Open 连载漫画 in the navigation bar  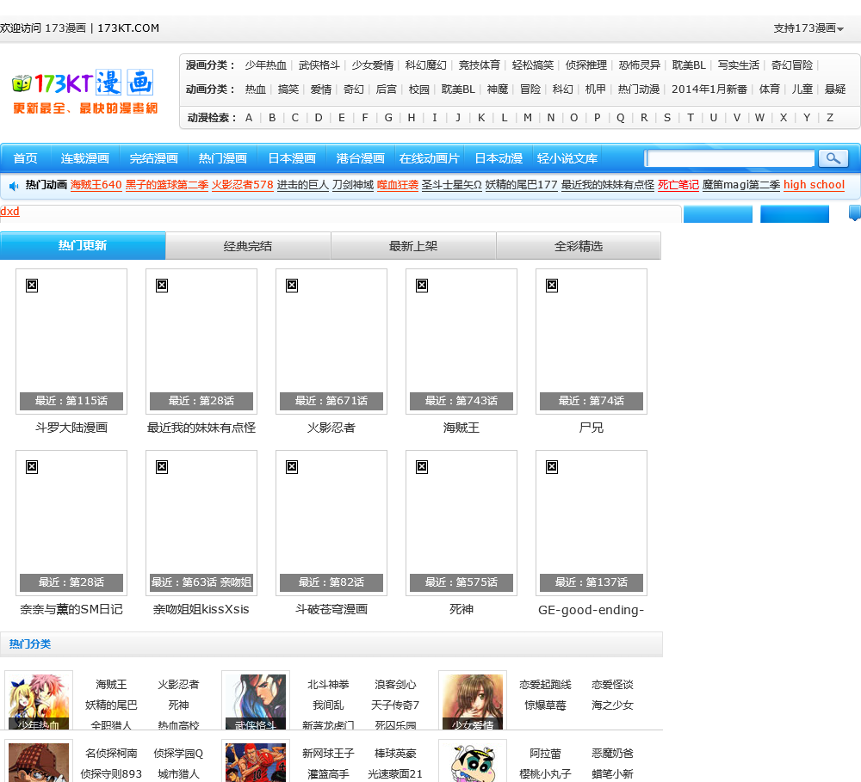85,158
